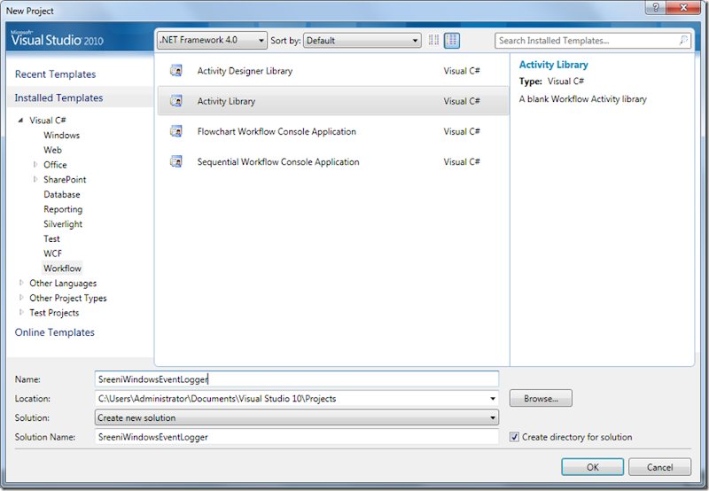Select Silverlight category in tree

click(x=63, y=224)
